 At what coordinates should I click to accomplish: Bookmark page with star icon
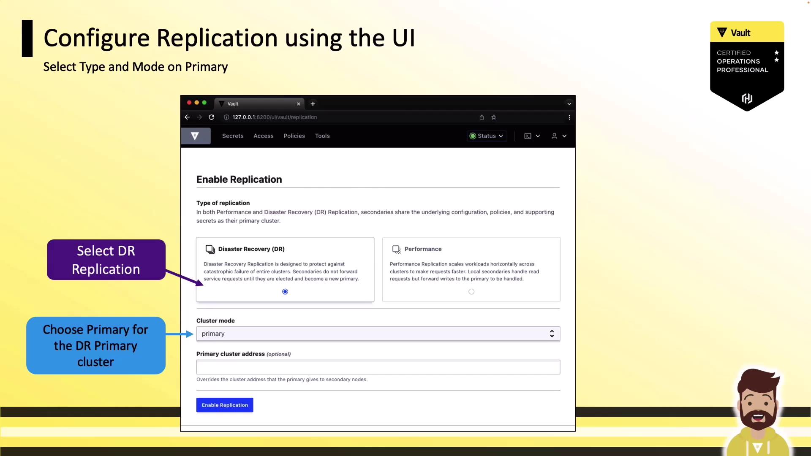[493, 117]
